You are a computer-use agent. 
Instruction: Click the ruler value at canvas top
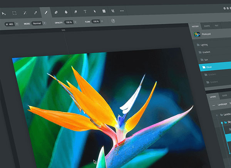[64, 30]
